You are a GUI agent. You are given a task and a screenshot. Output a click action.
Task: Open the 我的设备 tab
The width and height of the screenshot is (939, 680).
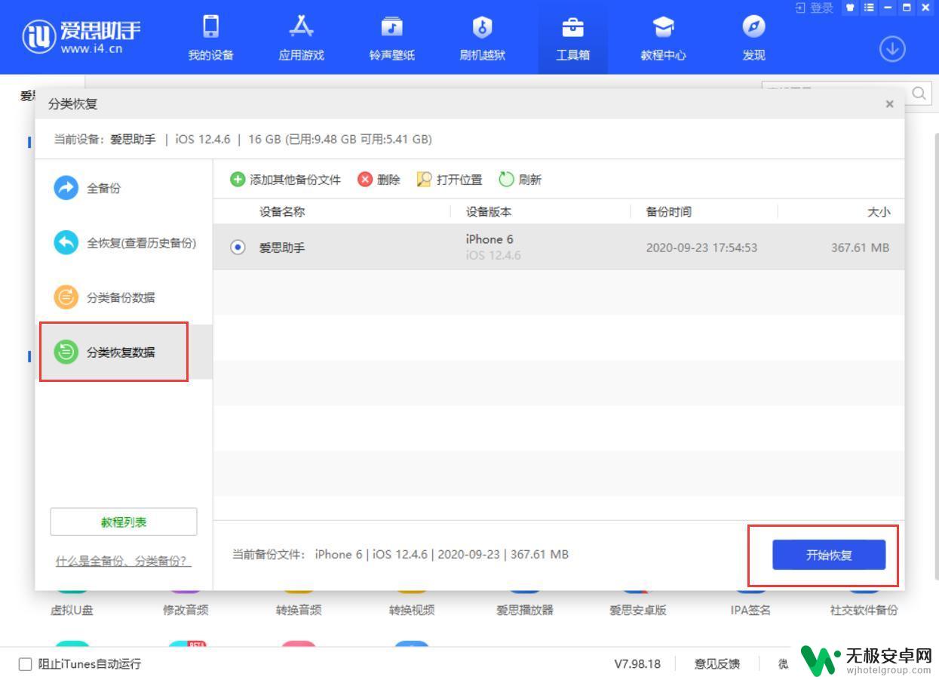coord(210,38)
